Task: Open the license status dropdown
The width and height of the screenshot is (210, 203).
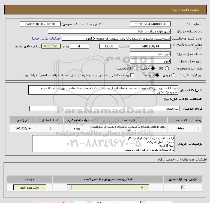Action: pos(108,187)
